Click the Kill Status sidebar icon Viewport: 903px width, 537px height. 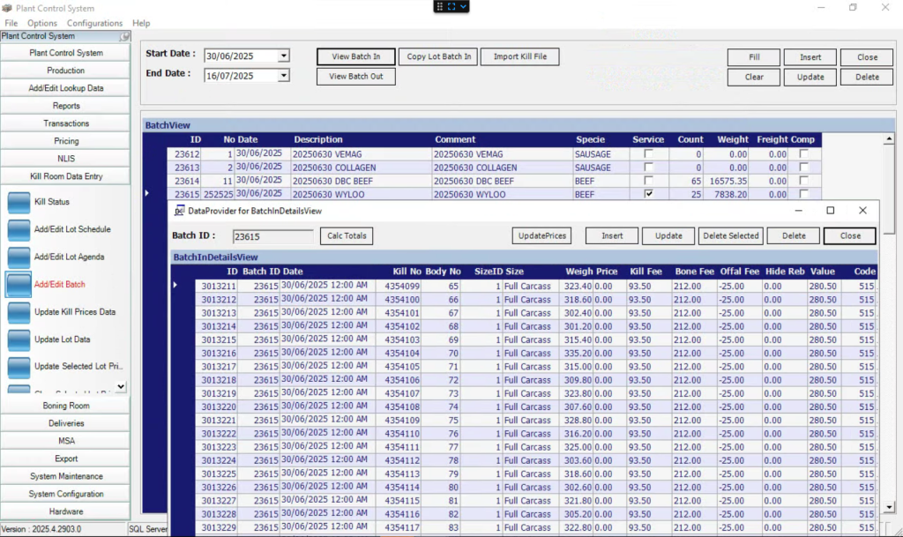coord(19,202)
